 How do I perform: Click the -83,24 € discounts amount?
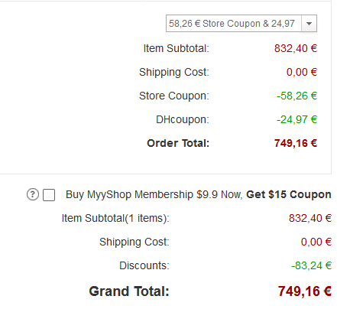point(311,265)
